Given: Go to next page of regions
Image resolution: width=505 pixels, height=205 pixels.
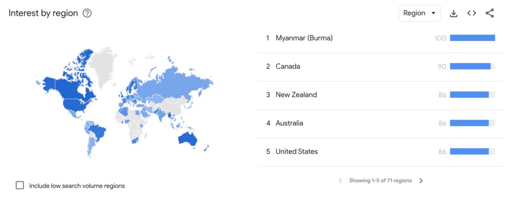Looking at the screenshot, I should click(421, 181).
